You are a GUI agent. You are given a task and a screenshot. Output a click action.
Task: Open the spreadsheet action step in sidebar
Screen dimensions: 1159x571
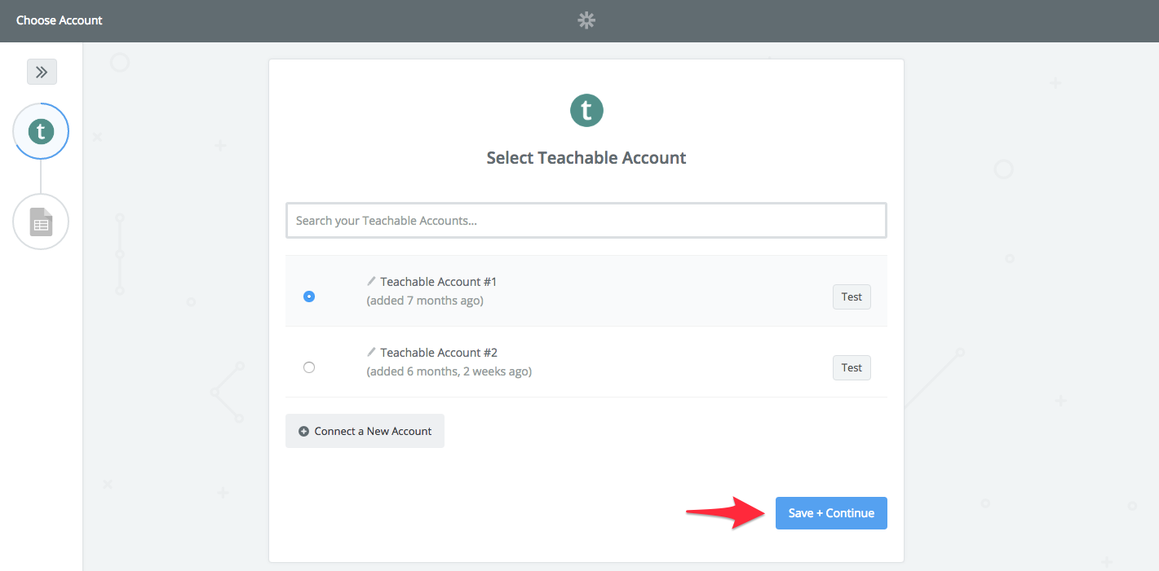[41, 222]
